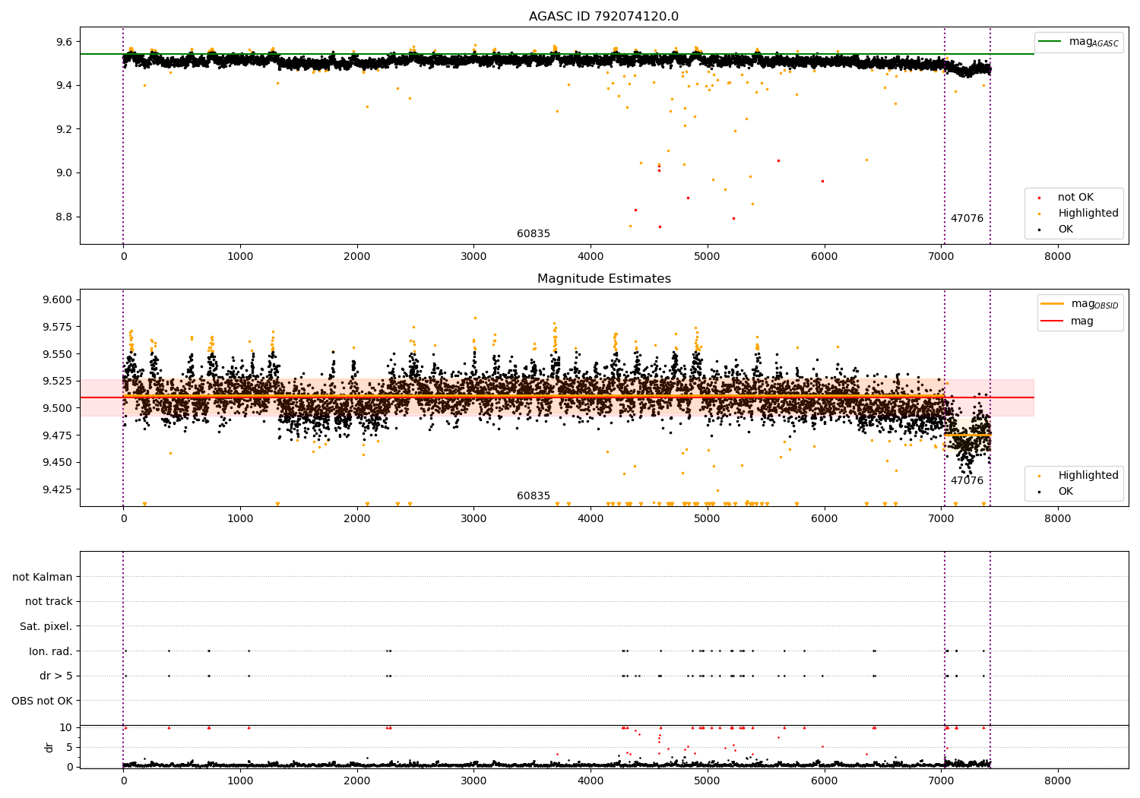The width and height of the screenshot is (1140, 798).
Task: Click the '8000' x-tick under top plot
Action: pyautogui.click(x=1058, y=257)
